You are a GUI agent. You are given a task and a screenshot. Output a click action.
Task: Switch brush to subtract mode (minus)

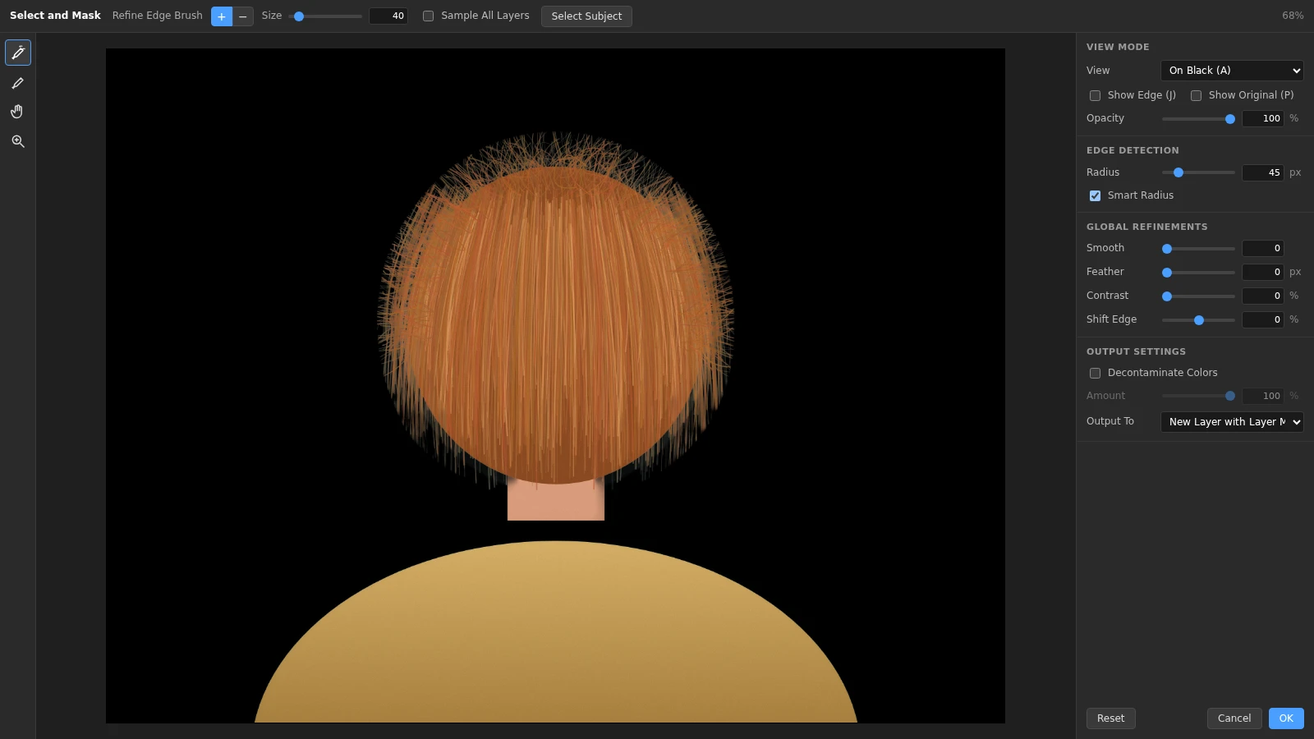pos(243,16)
